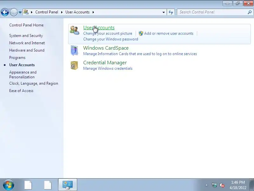
Task: Click the first blank document taskbar icon
Action: [x=28, y=185]
